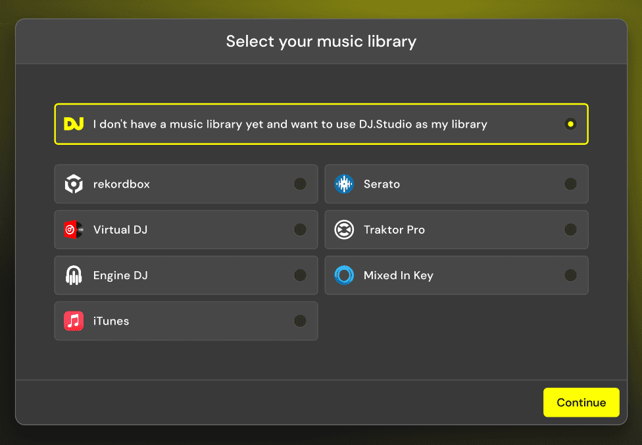Click the Mixed In Key label
The height and width of the screenshot is (445, 642).
398,275
